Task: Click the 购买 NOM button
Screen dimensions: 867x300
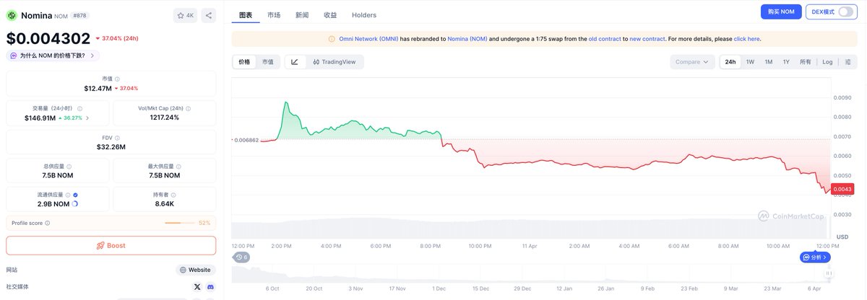Action: point(780,12)
